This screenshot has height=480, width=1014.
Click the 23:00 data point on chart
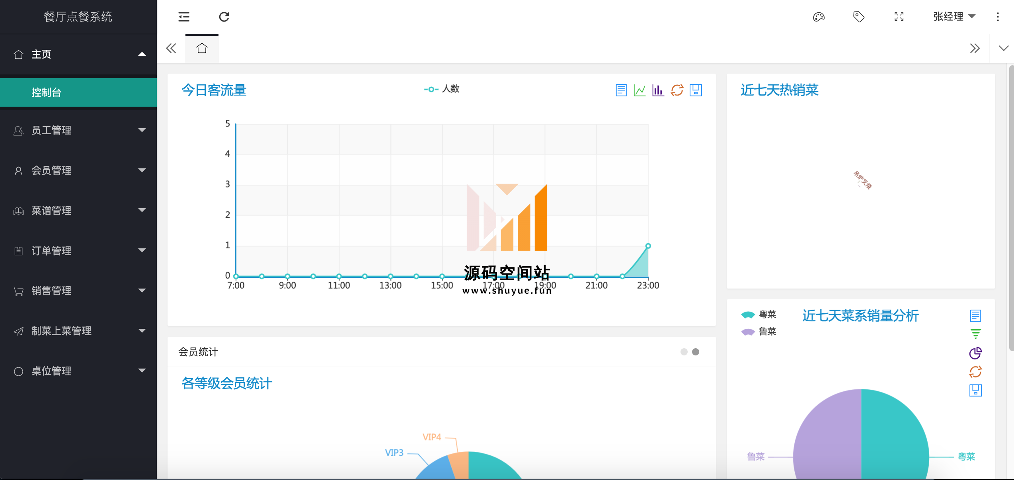648,246
